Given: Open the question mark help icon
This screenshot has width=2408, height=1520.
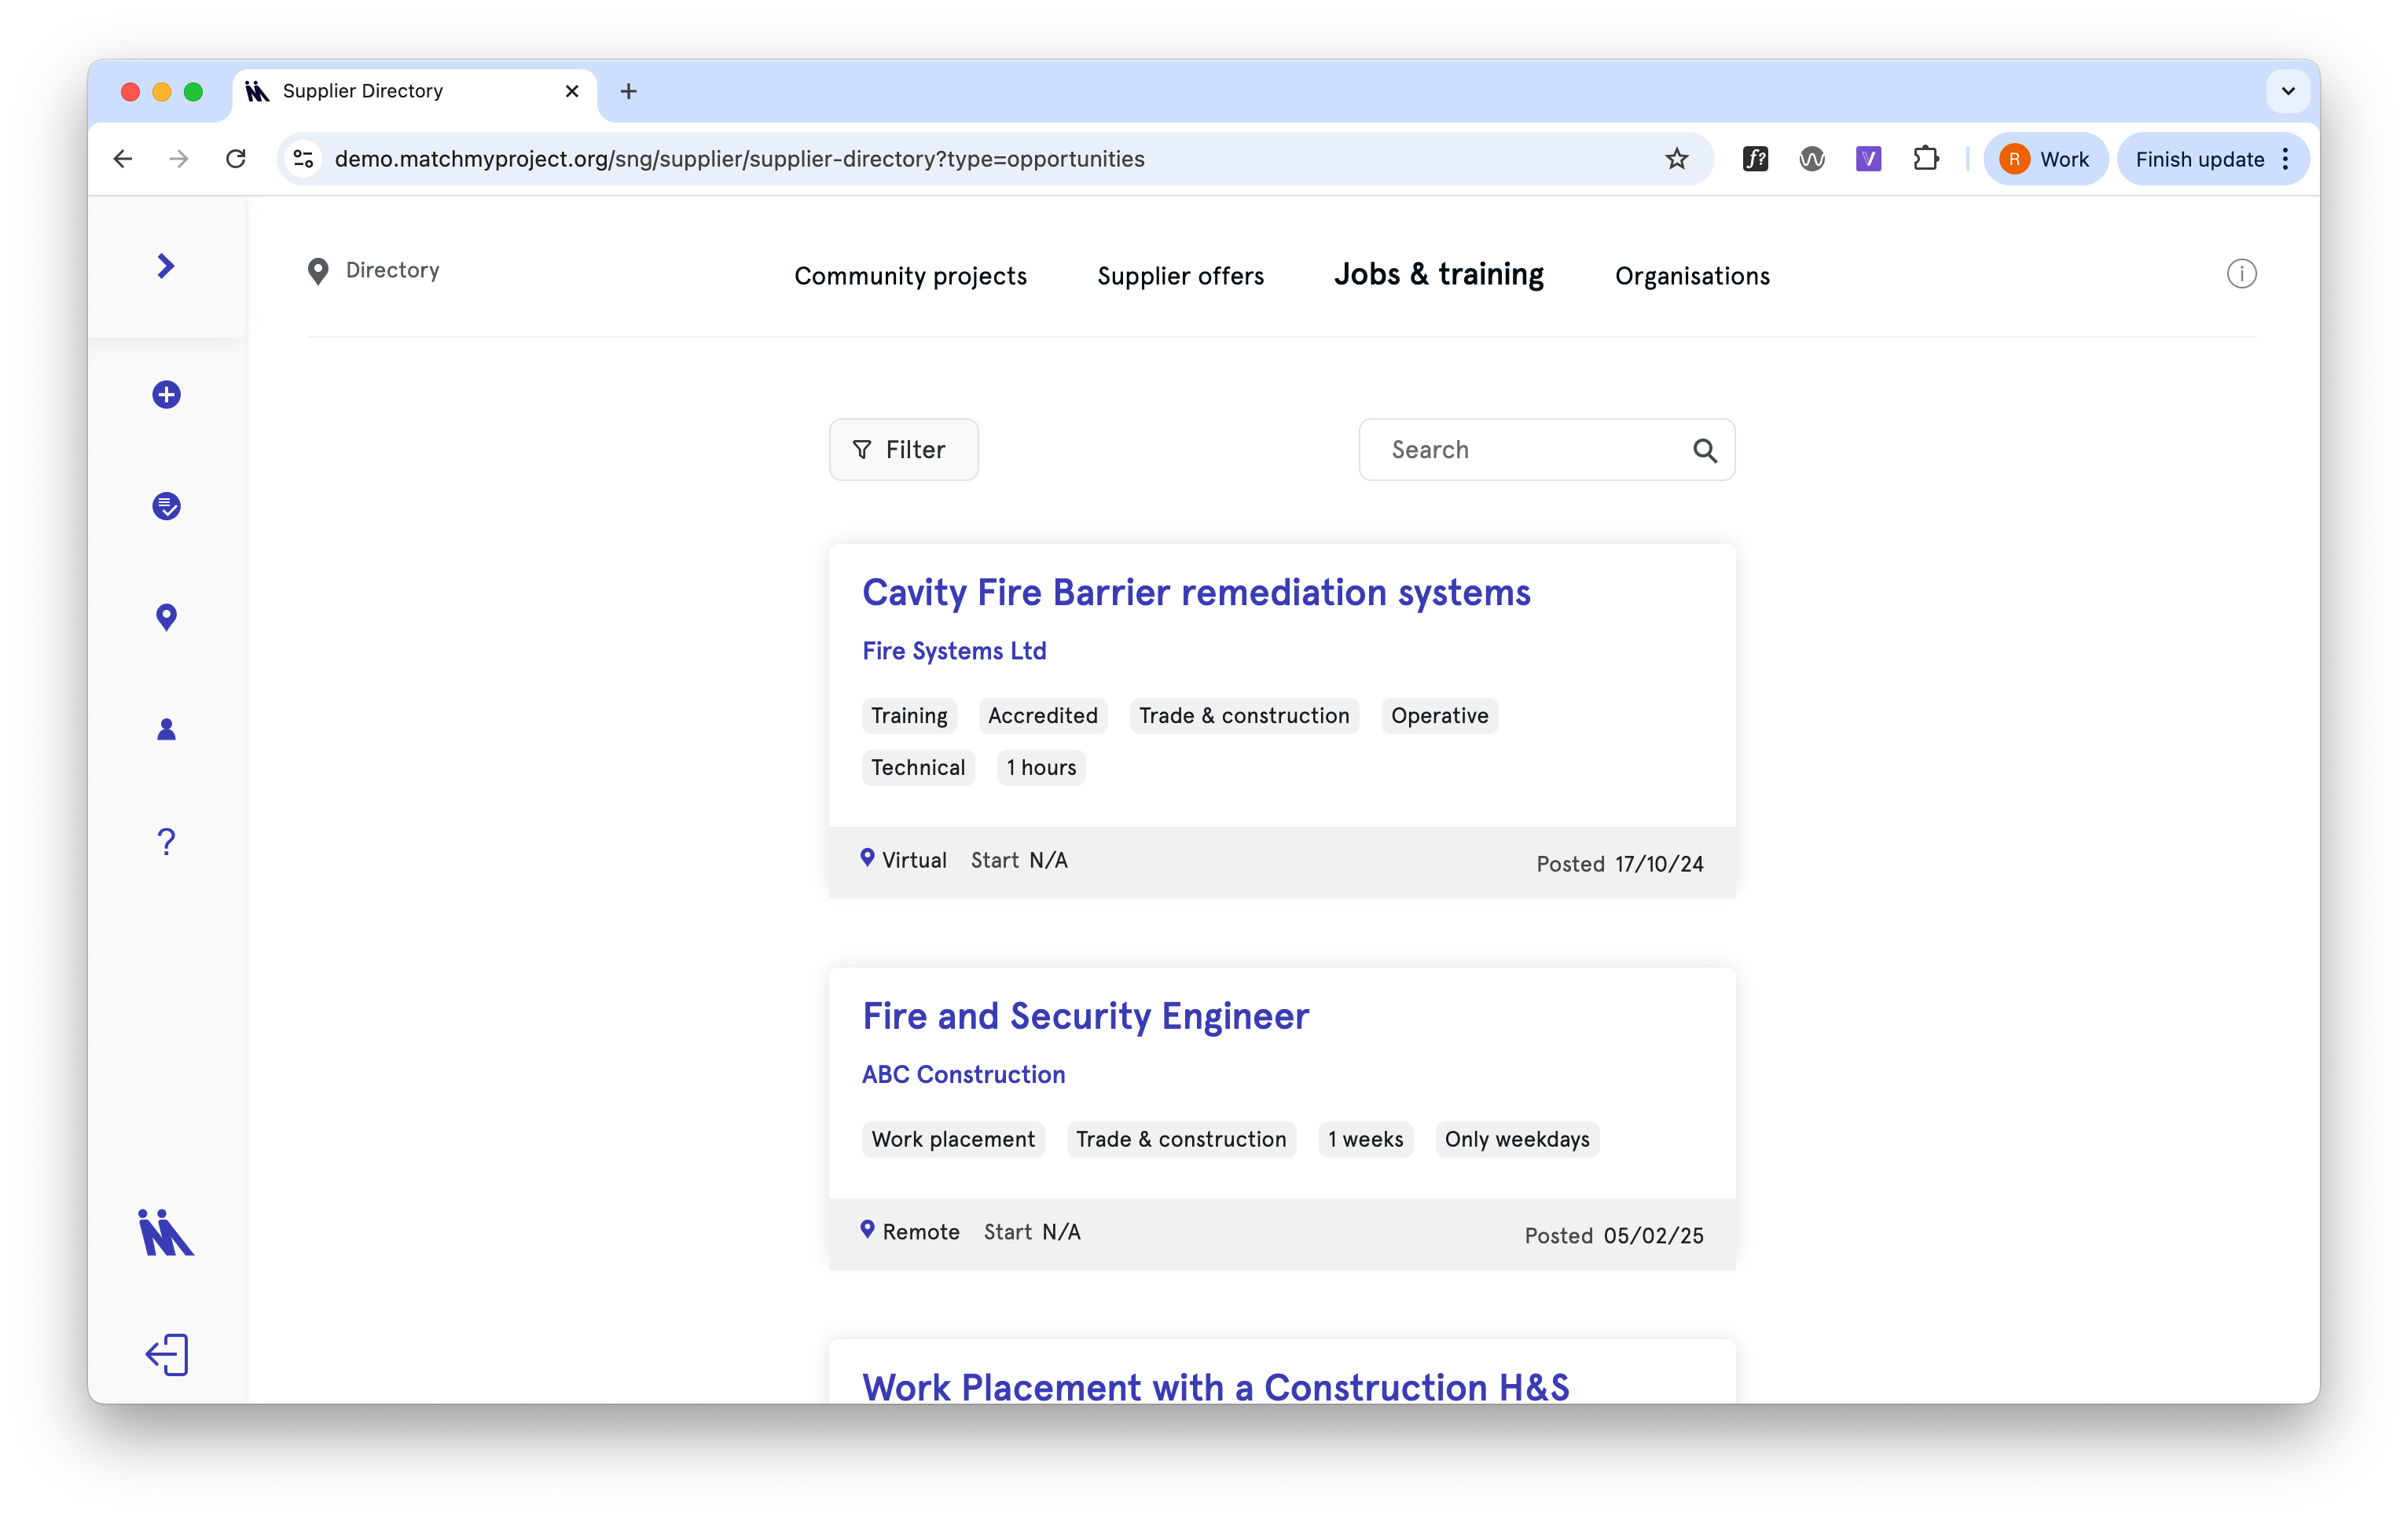Looking at the screenshot, I should [166, 842].
